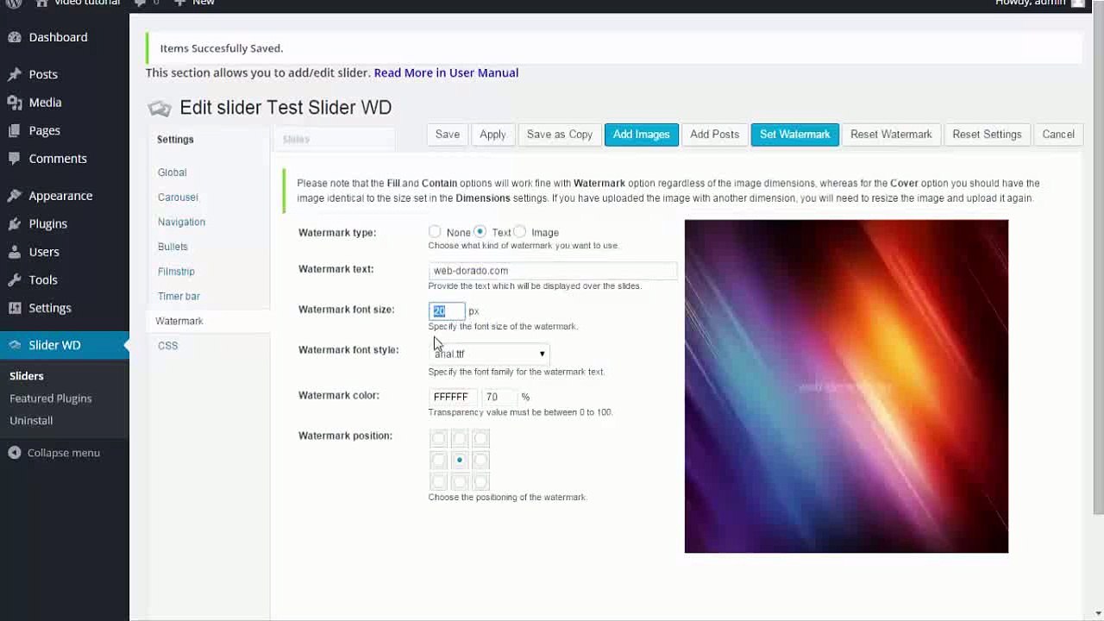1104x621 pixels.
Task: Select the Watermark settings section
Action: [x=179, y=321]
